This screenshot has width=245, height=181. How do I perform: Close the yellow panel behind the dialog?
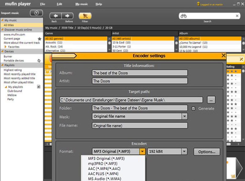coord(241,59)
